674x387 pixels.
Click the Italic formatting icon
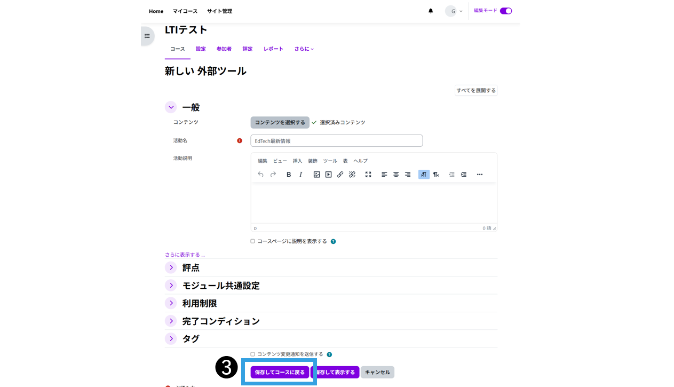coord(300,175)
